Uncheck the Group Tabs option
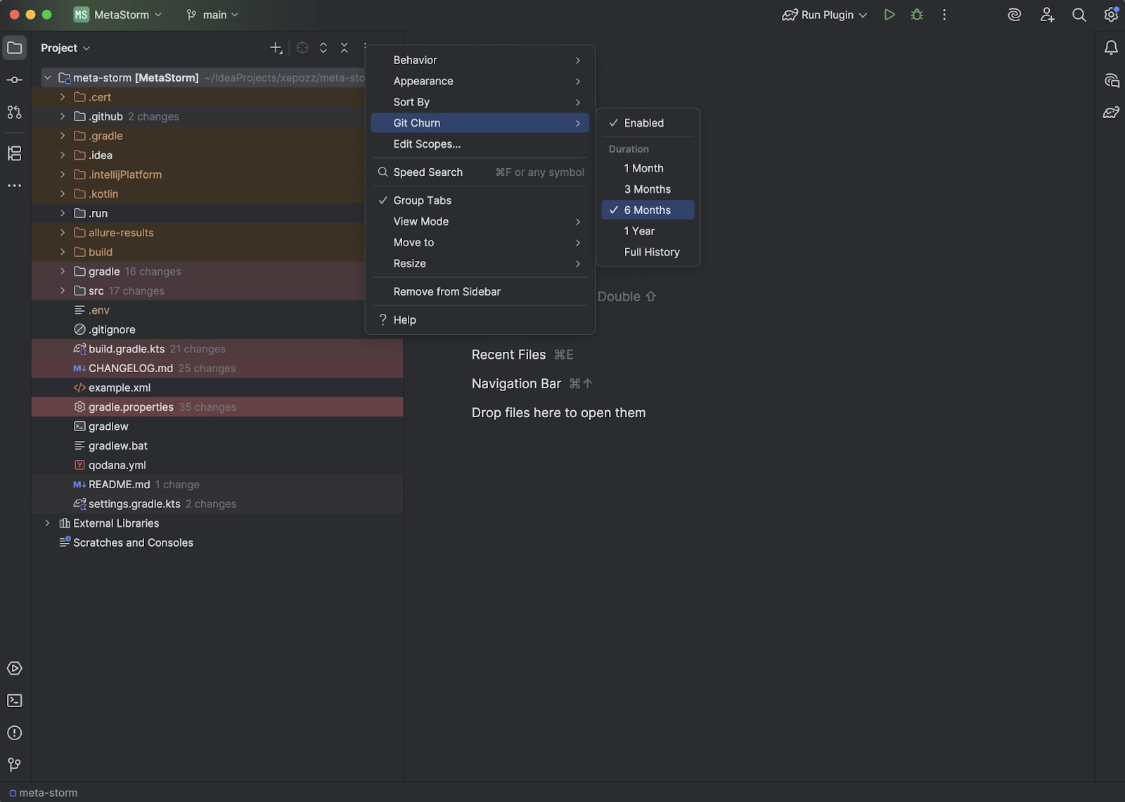1125x802 pixels. coord(422,200)
